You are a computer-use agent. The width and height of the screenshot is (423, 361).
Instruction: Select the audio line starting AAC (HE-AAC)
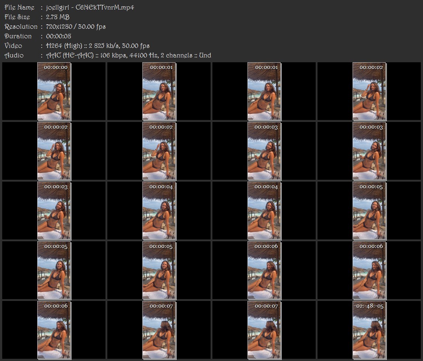(x=128, y=55)
